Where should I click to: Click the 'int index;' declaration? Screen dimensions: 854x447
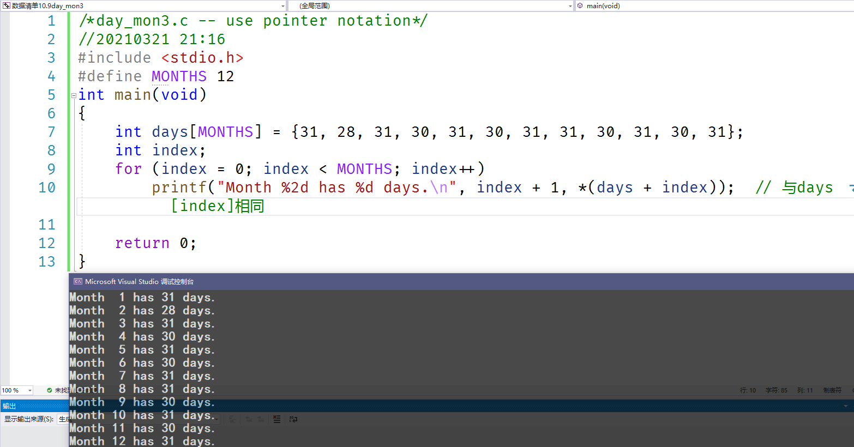160,150
